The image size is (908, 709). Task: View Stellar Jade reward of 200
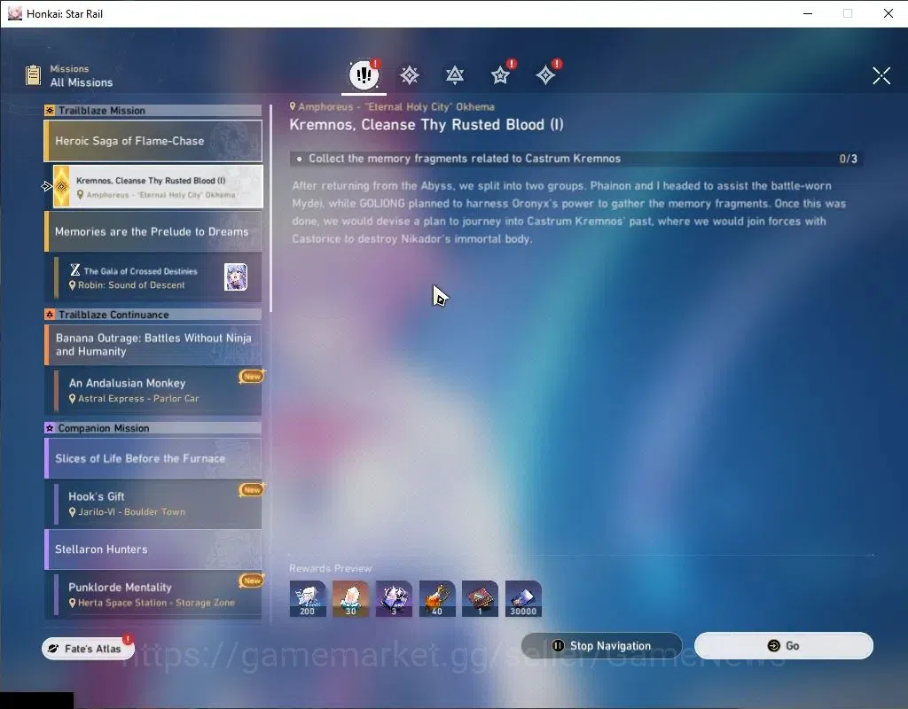pyautogui.click(x=308, y=599)
